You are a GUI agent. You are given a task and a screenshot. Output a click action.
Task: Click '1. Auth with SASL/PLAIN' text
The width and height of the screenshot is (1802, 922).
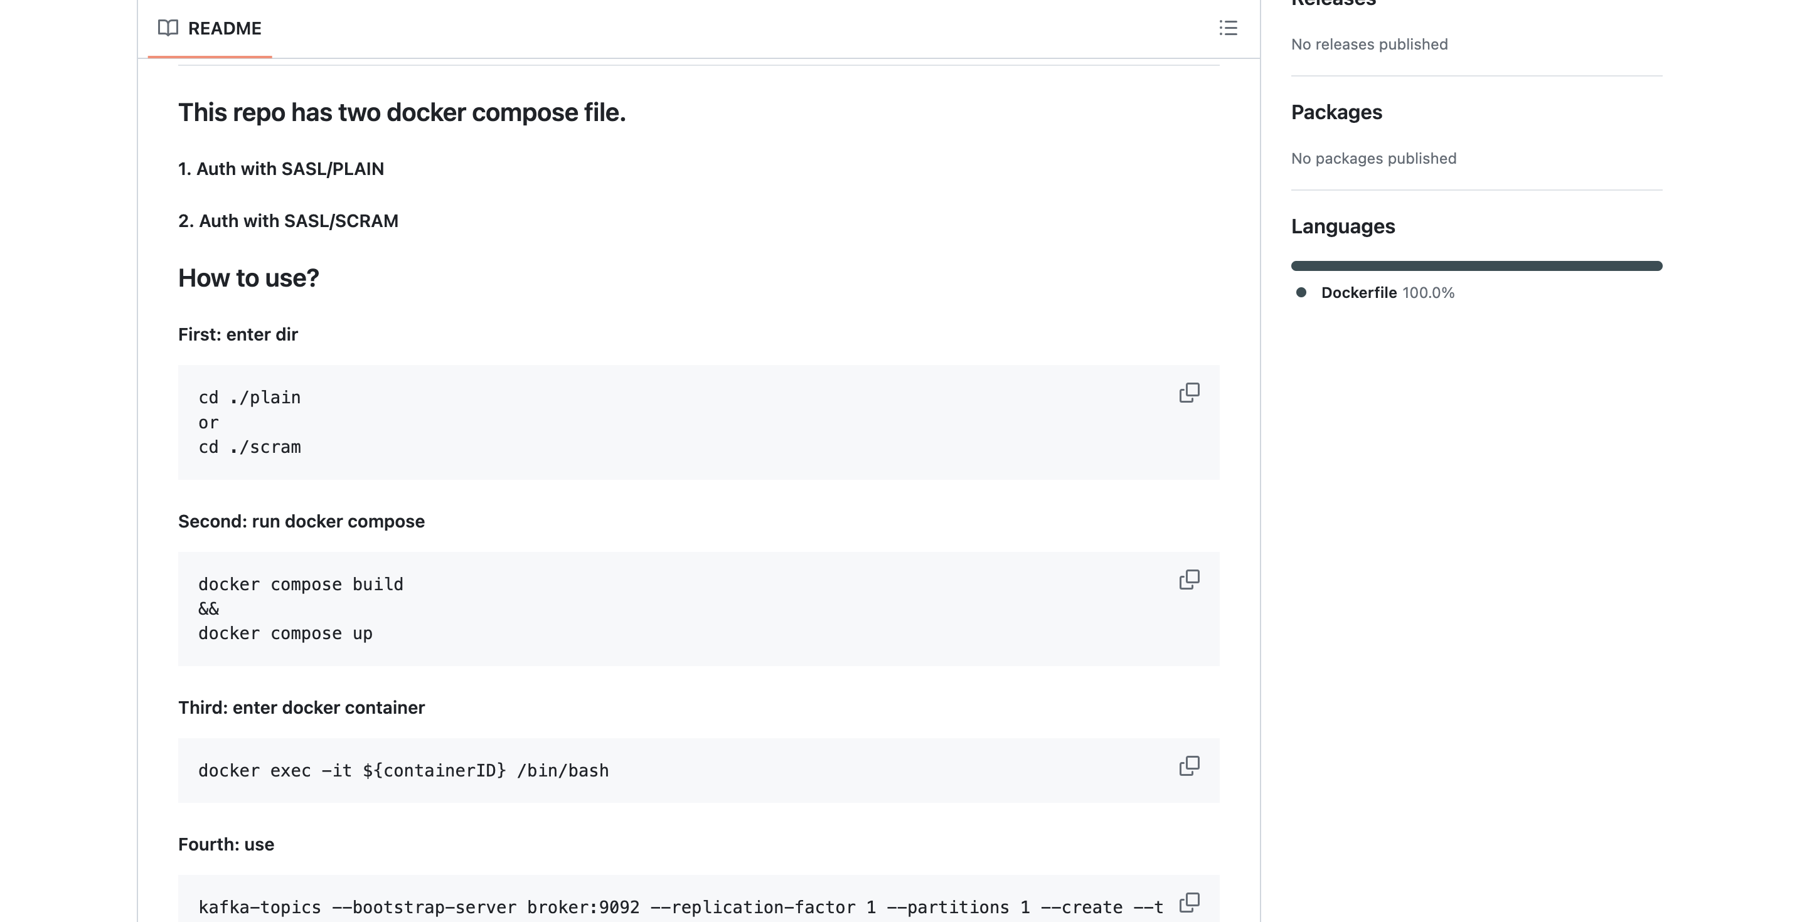(280, 169)
